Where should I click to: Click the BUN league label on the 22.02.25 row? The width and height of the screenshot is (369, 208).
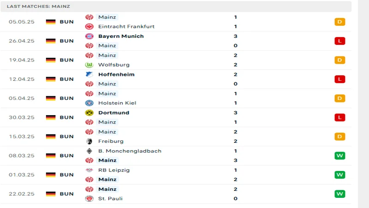66,194
